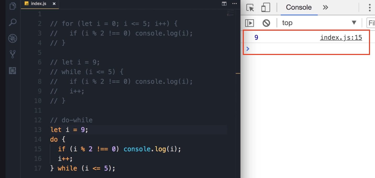The image size is (375, 178).
Task: Click the editor minimap preview
Action: (231, 13)
